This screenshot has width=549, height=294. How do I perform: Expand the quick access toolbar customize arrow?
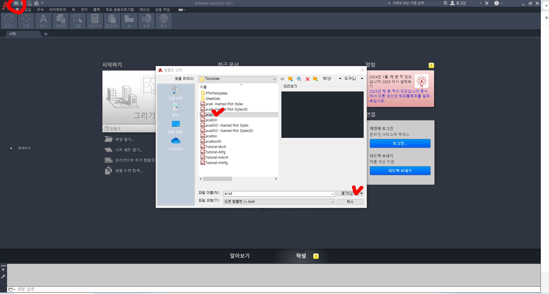click(x=42, y=3)
